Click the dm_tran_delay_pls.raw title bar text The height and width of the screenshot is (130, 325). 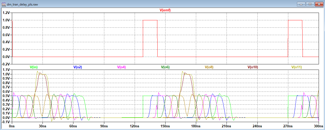click(x=22, y=4)
